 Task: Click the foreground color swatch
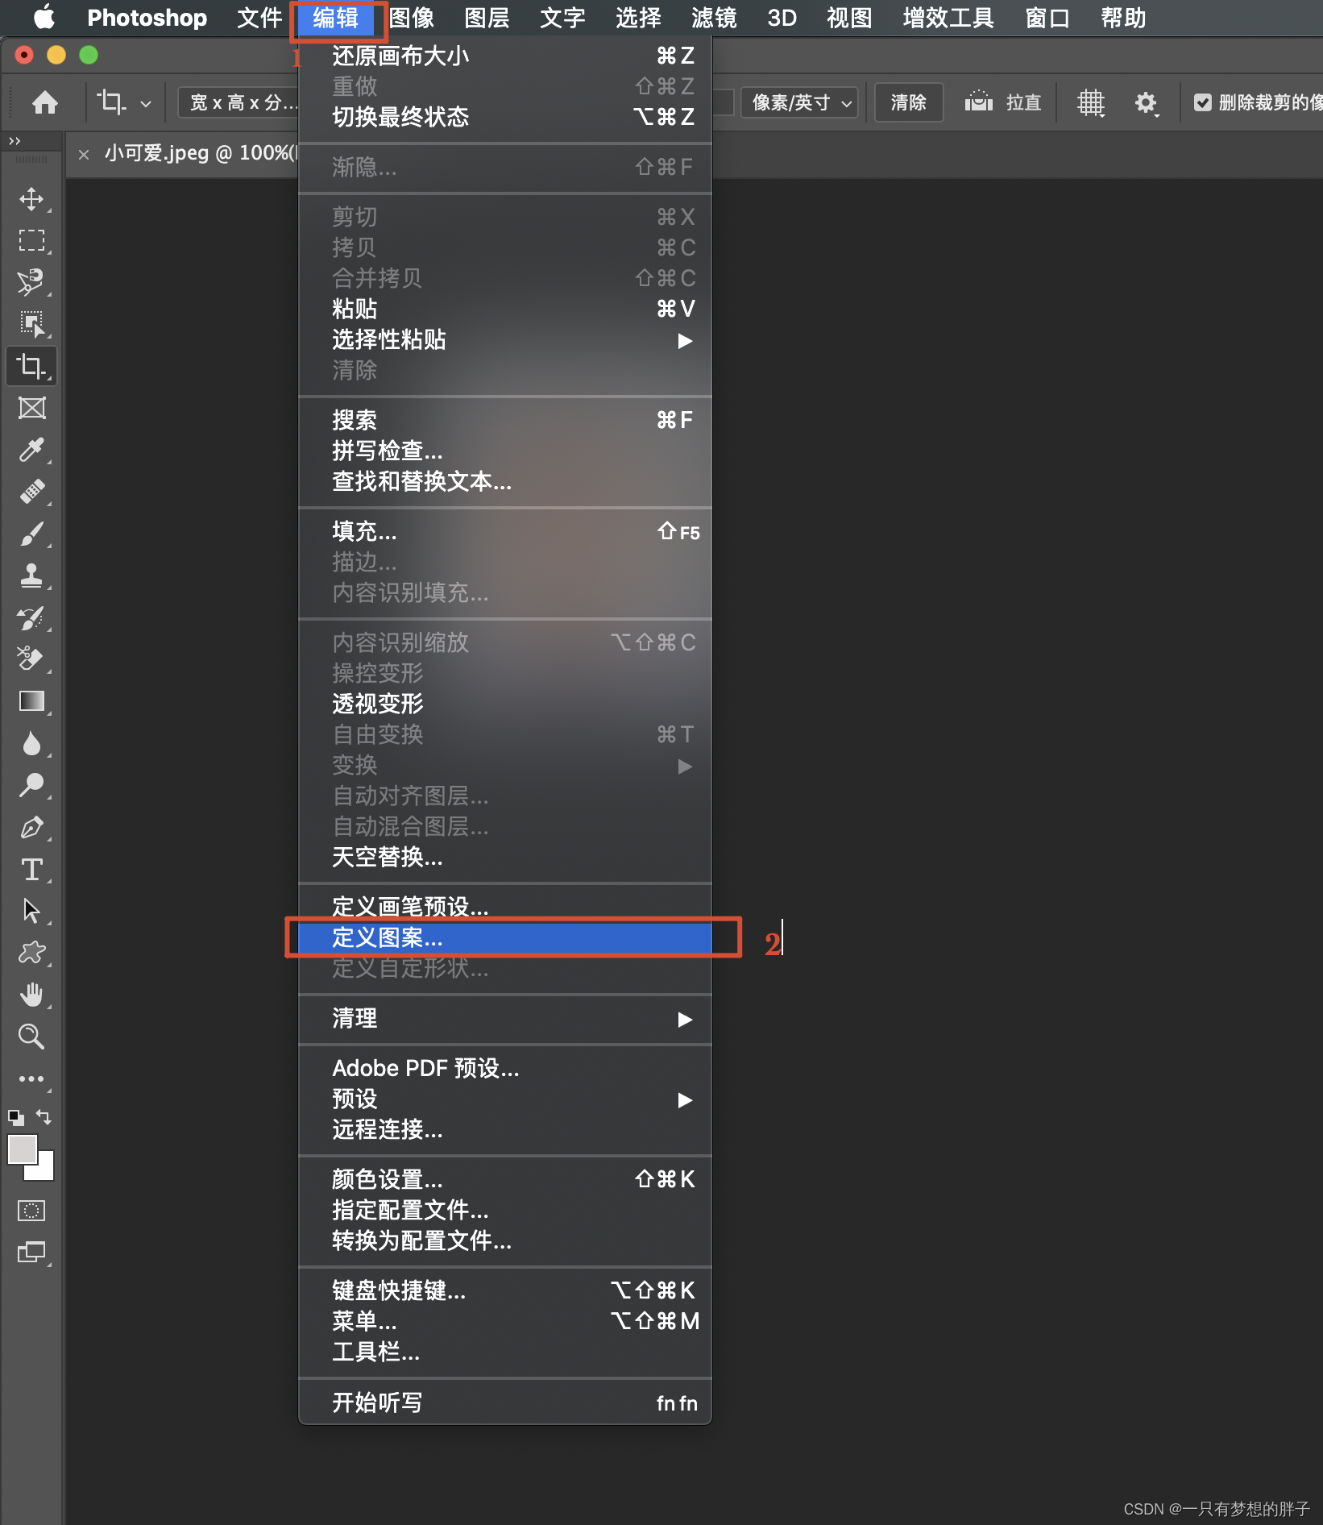22,1149
